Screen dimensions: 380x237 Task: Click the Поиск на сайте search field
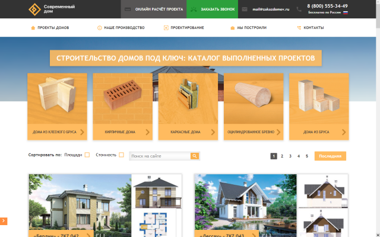(x=160, y=156)
